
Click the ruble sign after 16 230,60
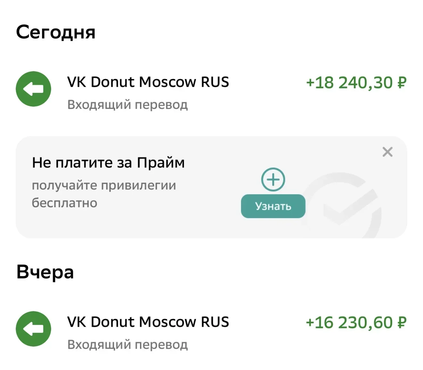pyautogui.click(x=402, y=323)
